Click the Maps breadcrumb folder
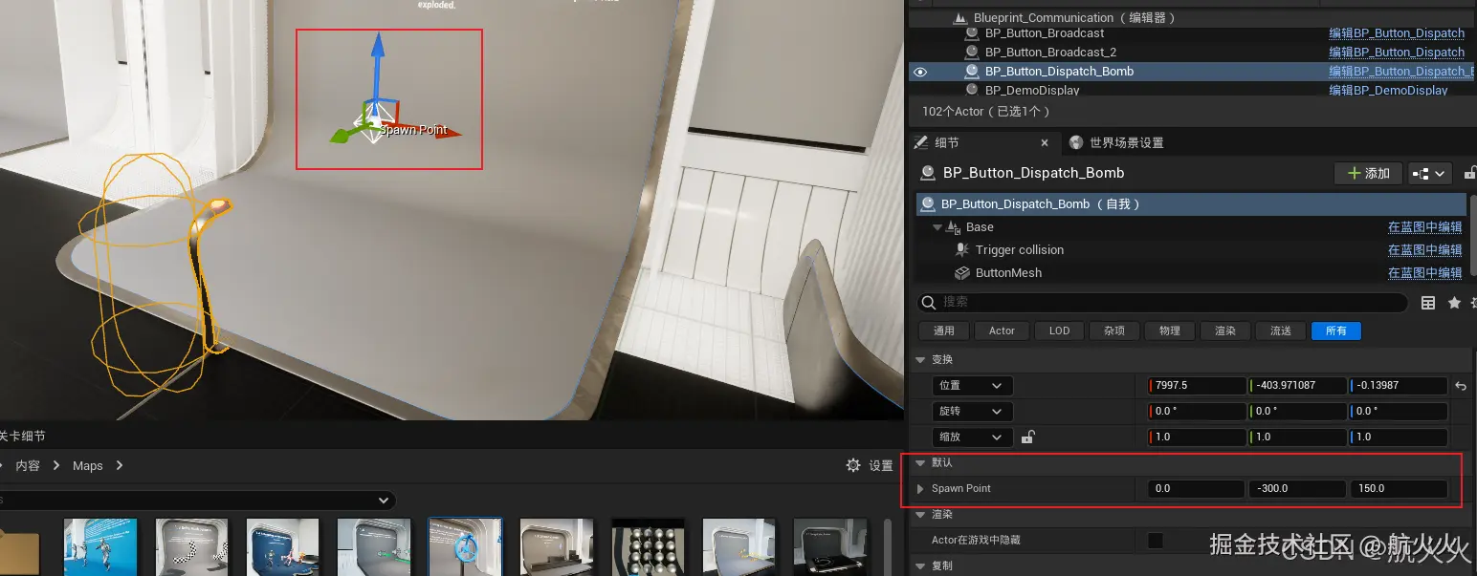Image resolution: width=1477 pixels, height=576 pixels. point(87,466)
